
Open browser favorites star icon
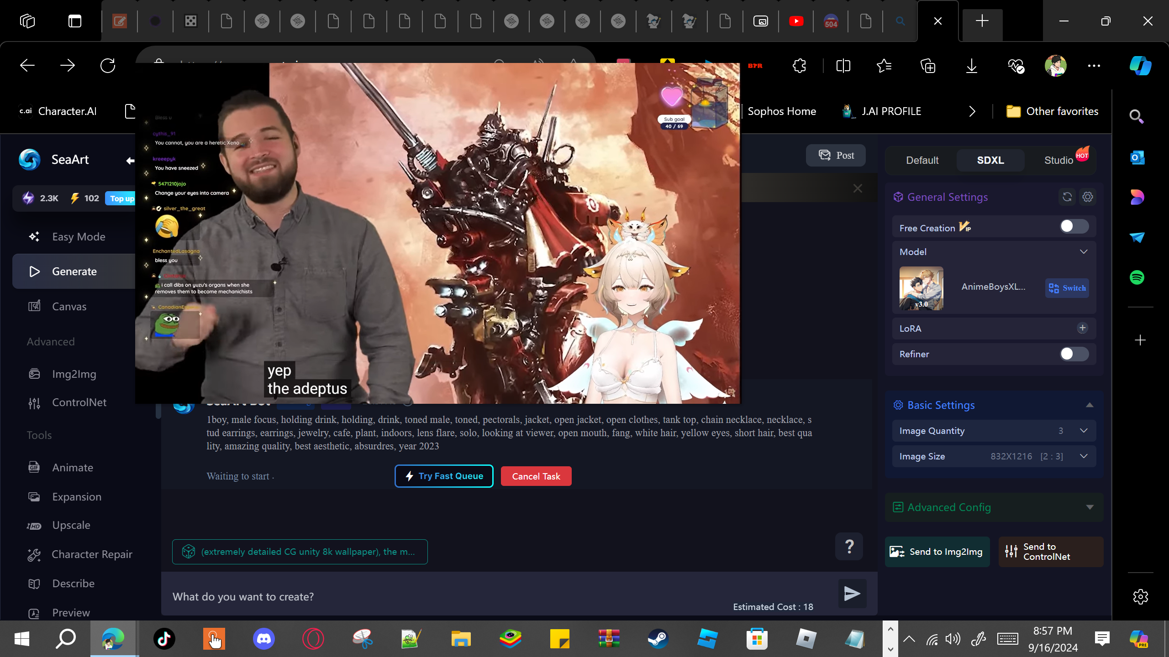click(885, 66)
